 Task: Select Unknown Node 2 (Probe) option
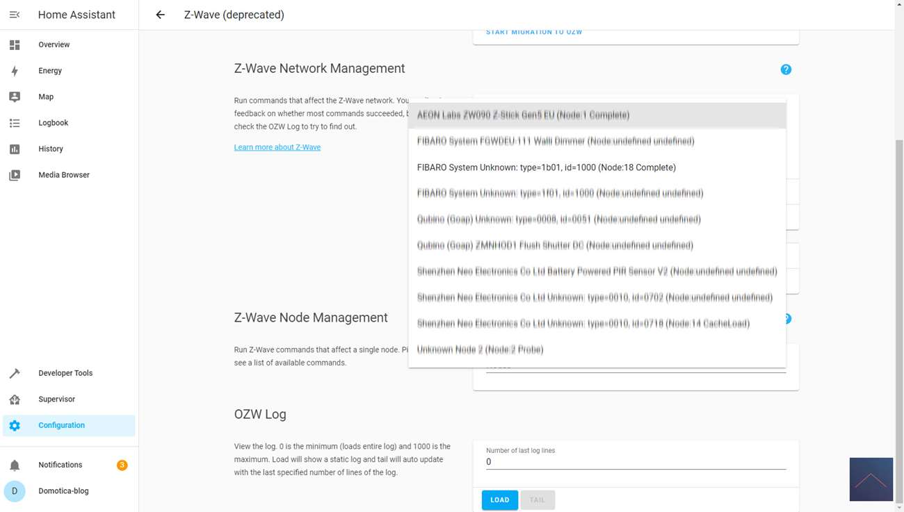pos(597,349)
